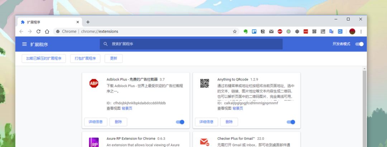387x147 pixels.
Task: Click 打包扩展程序 button
Action: [85, 59]
